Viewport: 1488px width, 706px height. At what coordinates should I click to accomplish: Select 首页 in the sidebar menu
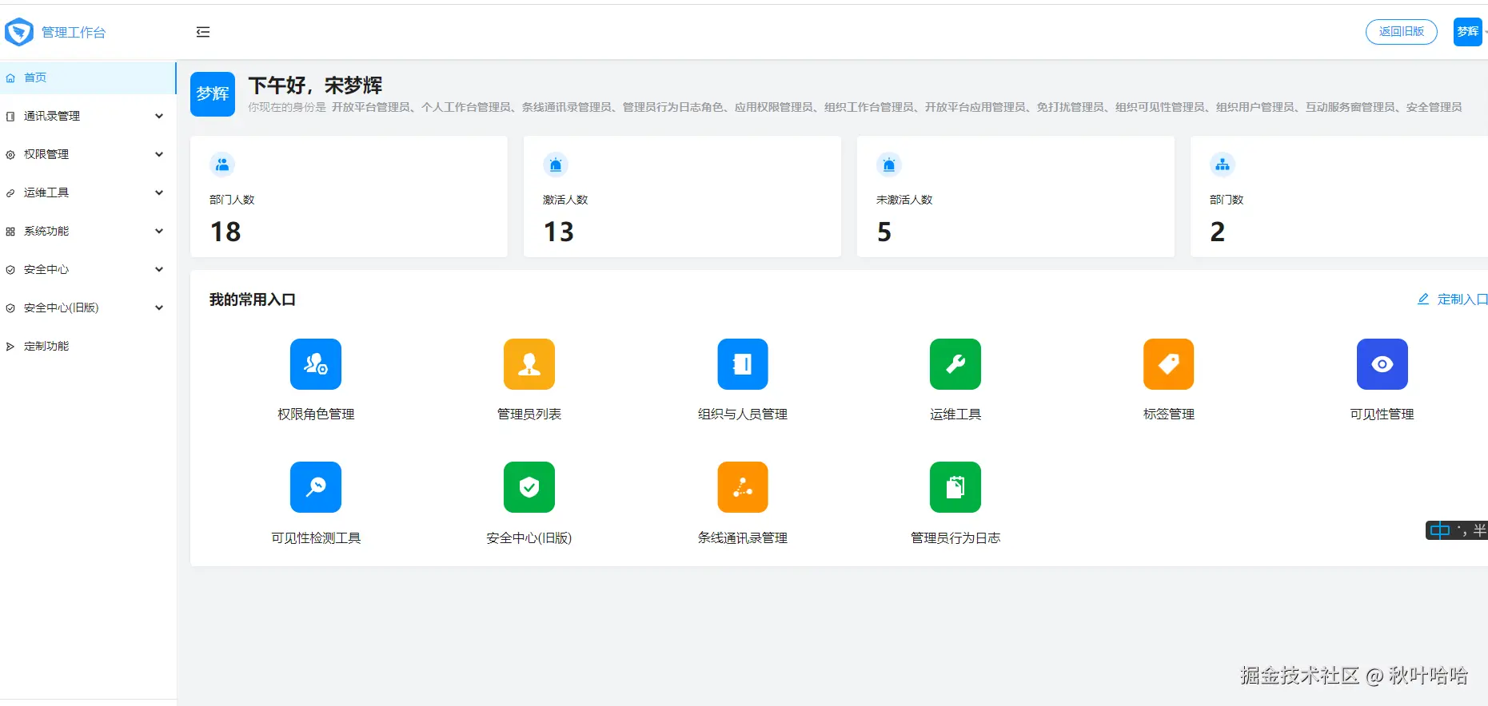point(88,78)
